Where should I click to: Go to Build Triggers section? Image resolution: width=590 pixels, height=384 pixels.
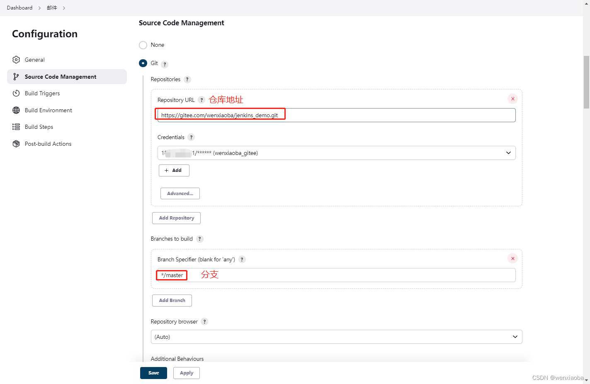67,93
